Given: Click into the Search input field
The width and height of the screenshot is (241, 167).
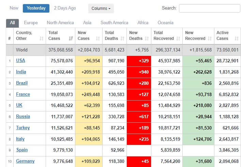Looking at the screenshot, I should pos(210,8).
